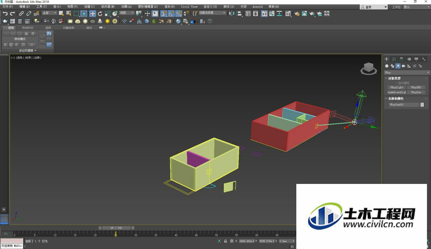Viewport: 431px width, 249px height.
Task: Activate Select and Scale tool
Action: pyautogui.click(x=107, y=13)
